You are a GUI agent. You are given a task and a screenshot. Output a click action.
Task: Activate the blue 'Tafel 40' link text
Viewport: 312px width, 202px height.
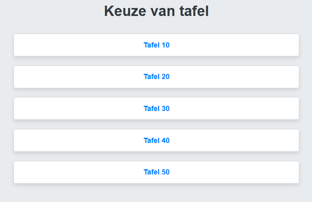[x=156, y=141]
